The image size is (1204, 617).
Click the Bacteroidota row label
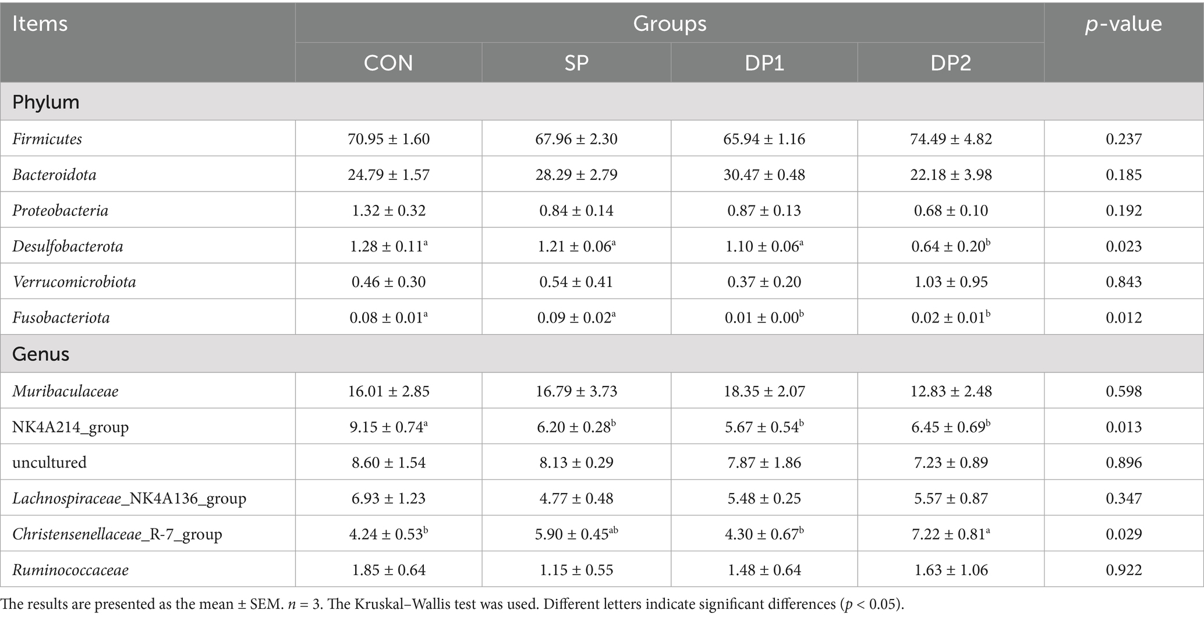pos(54,175)
